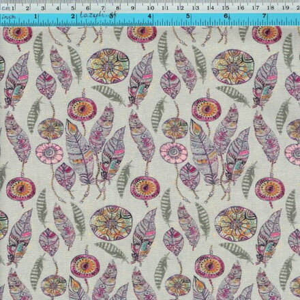Screen dimensions: 300x300
Task: Click the 16 cm number on top ruler
Action: [x=241, y=8]
